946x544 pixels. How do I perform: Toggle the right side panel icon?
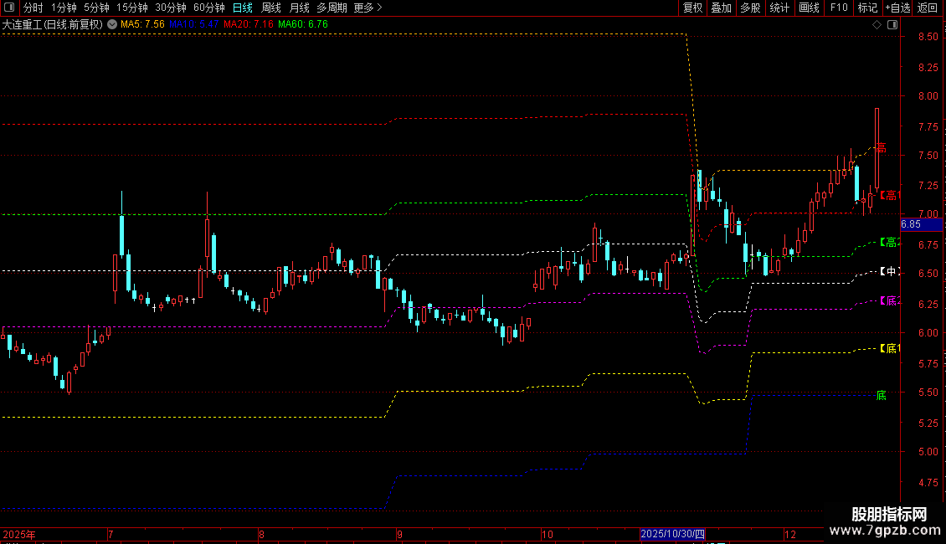coord(892,25)
